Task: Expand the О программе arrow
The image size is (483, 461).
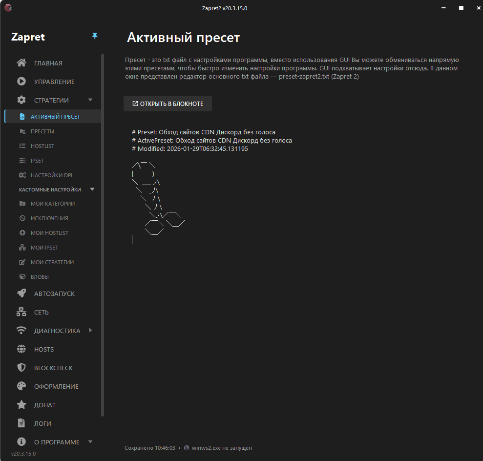Action: [90, 441]
